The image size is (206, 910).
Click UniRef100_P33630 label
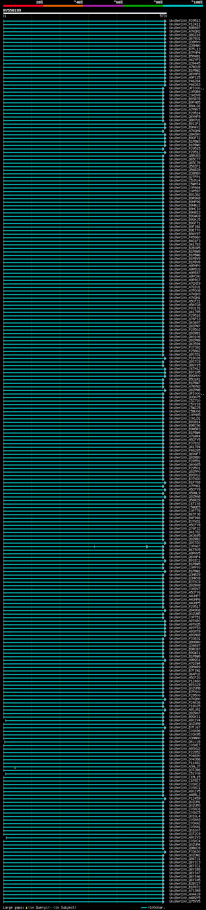click(x=184, y=852)
